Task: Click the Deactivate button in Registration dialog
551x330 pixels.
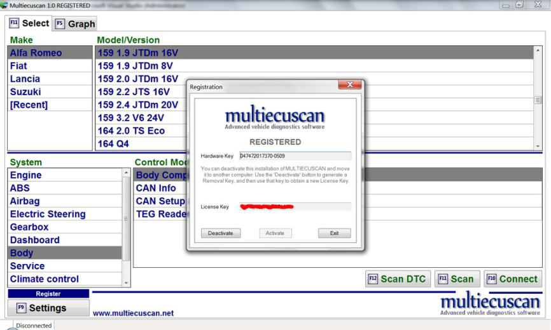Action: pos(220,233)
